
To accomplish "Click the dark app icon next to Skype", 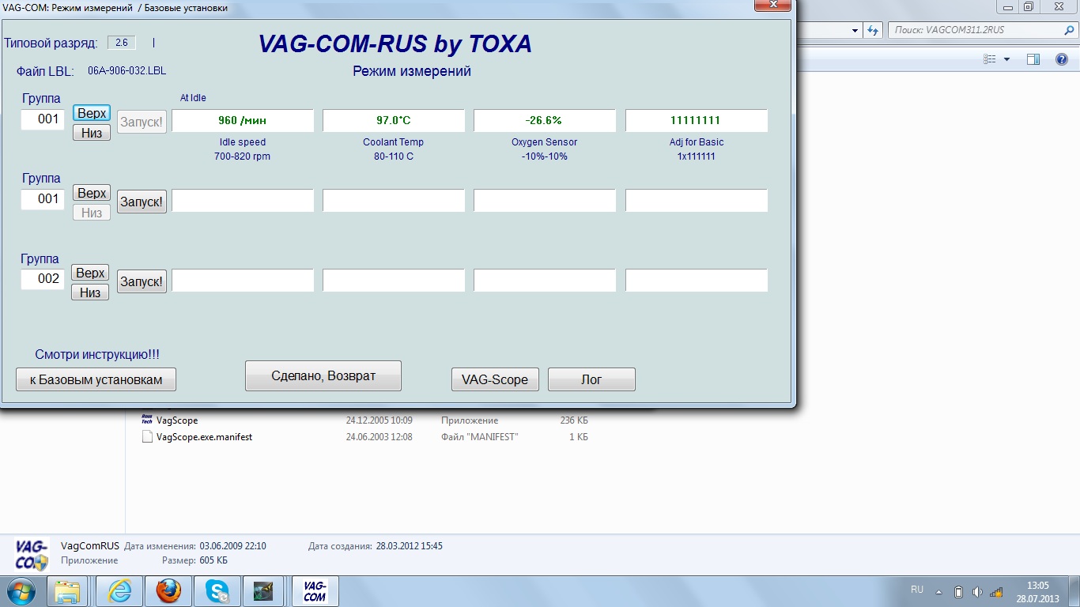I will [x=265, y=591].
